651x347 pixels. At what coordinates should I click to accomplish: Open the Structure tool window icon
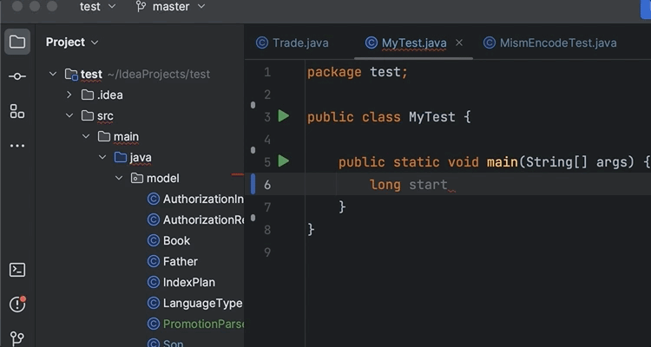click(x=17, y=111)
